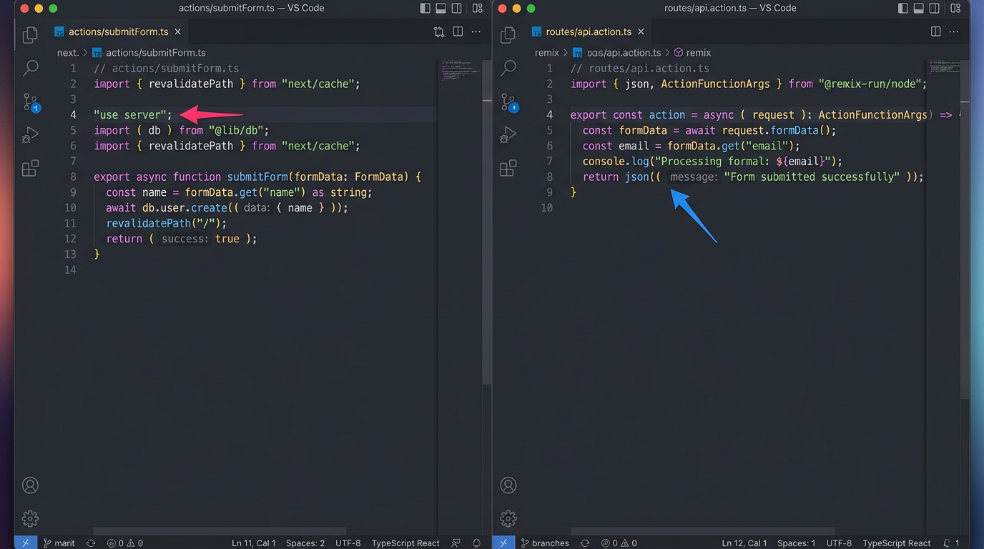This screenshot has width=984, height=549.
Task: Open remote window indicator in submitForm.ts window
Action: (x=25, y=543)
